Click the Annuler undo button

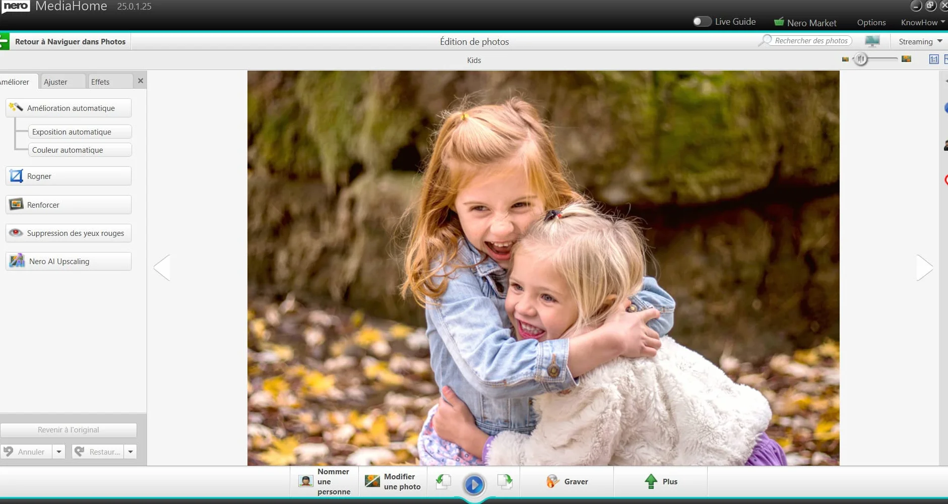point(26,452)
